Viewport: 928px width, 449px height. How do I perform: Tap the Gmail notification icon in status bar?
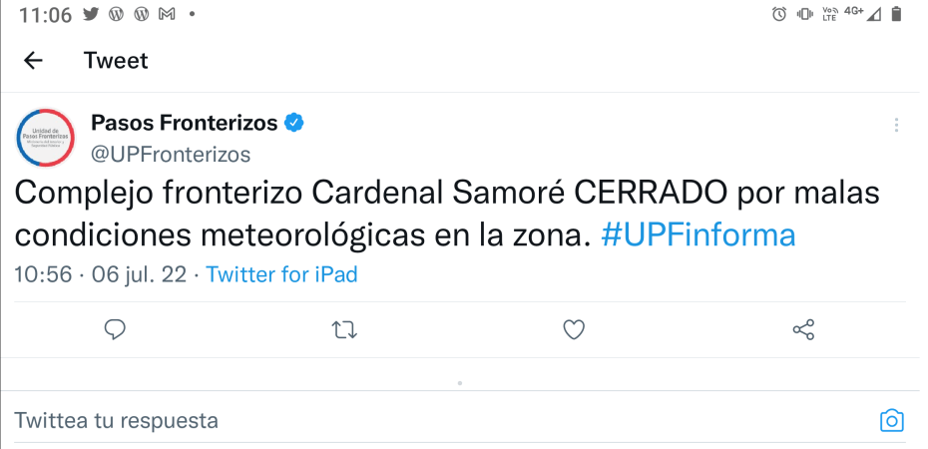click(167, 15)
